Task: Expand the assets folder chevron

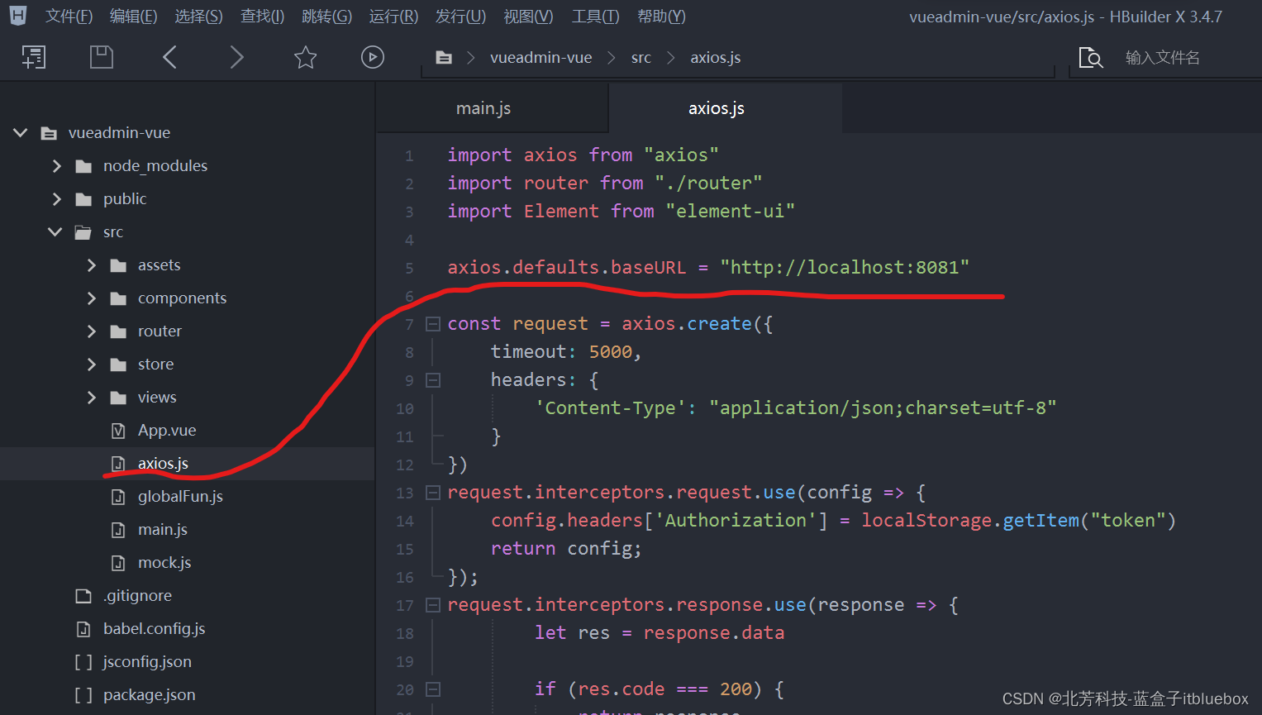Action: point(91,265)
